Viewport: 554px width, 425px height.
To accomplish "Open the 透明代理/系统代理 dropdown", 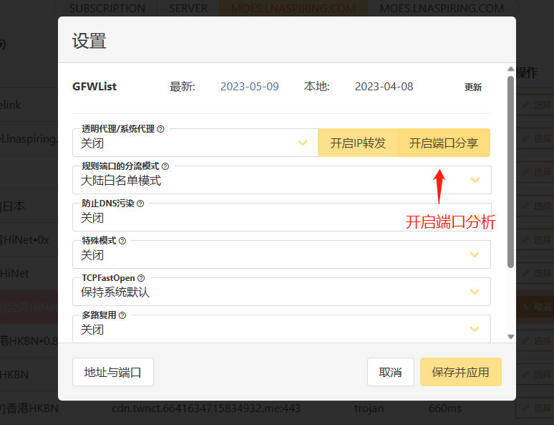I will pos(195,143).
